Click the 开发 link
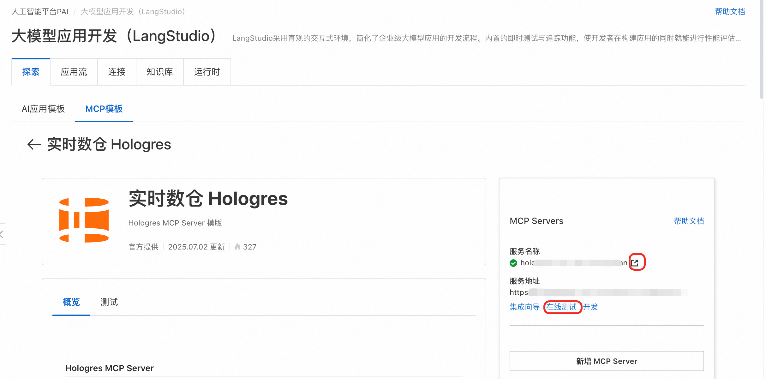 pos(590,307)
